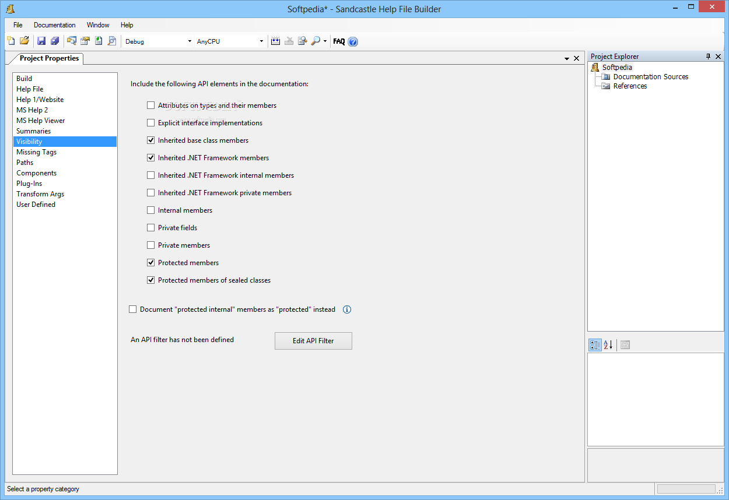The image size is (729, 500).
Task: Select the Components category
Action: pyautogui.click(x=65, y=173)
